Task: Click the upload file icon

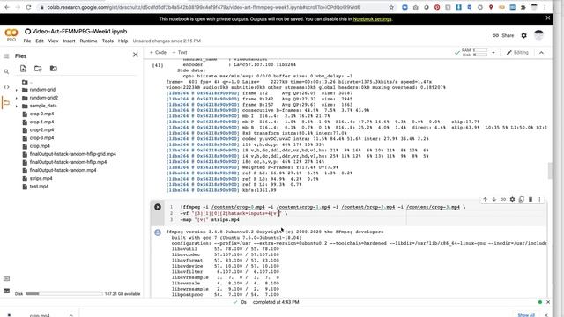Action: coord(23,69)
